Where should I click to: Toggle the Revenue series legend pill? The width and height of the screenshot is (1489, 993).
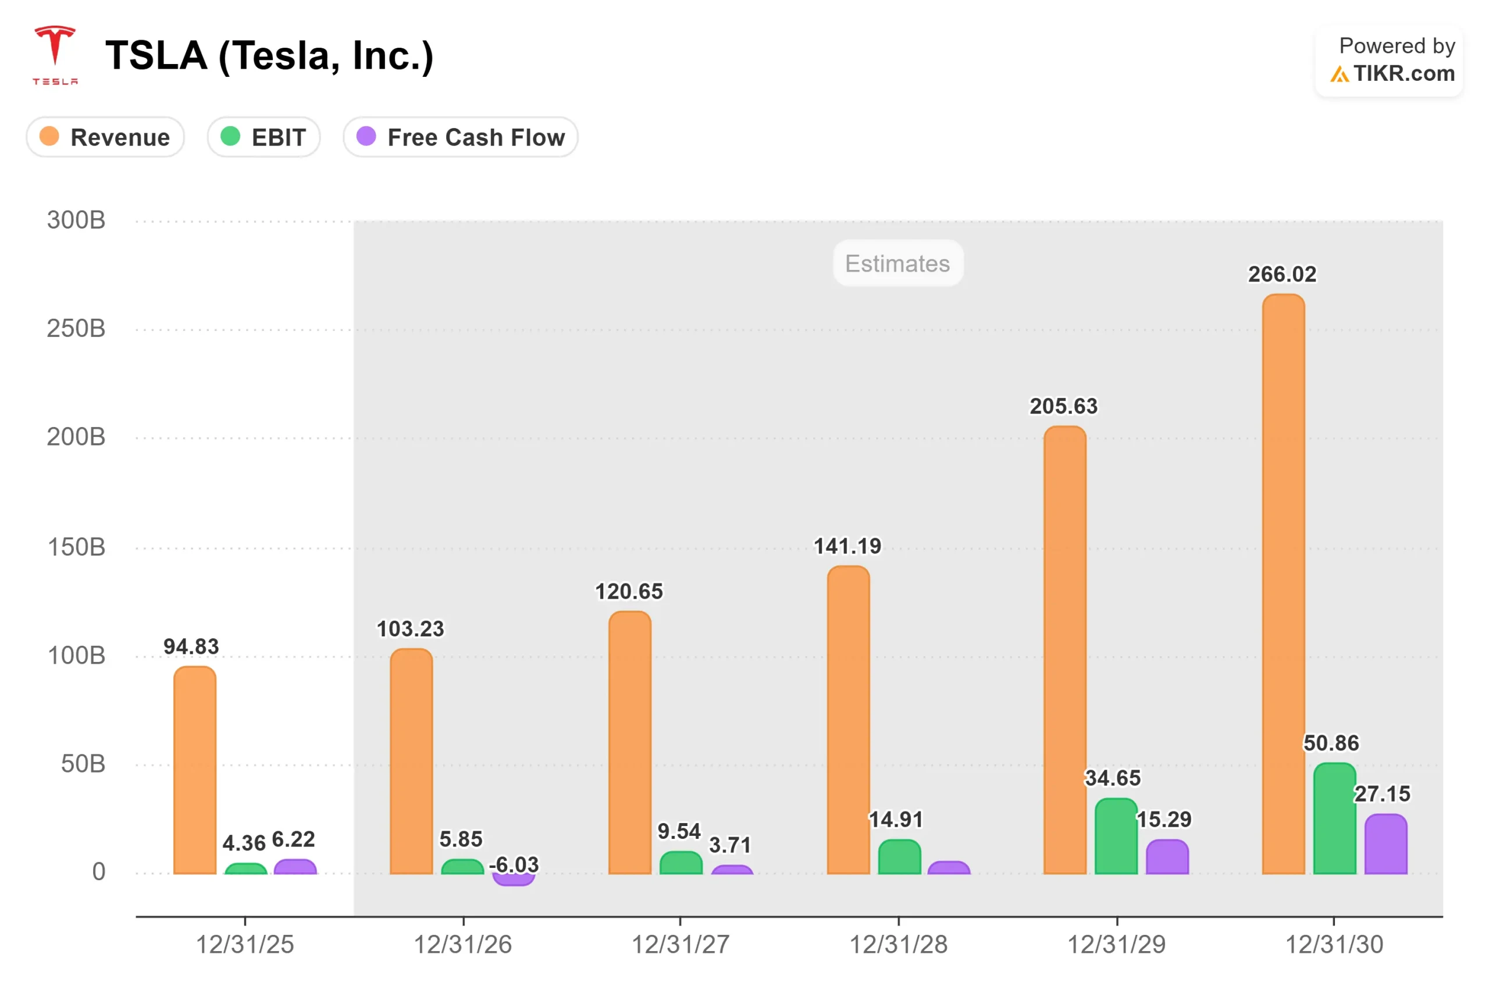(105, 137)
